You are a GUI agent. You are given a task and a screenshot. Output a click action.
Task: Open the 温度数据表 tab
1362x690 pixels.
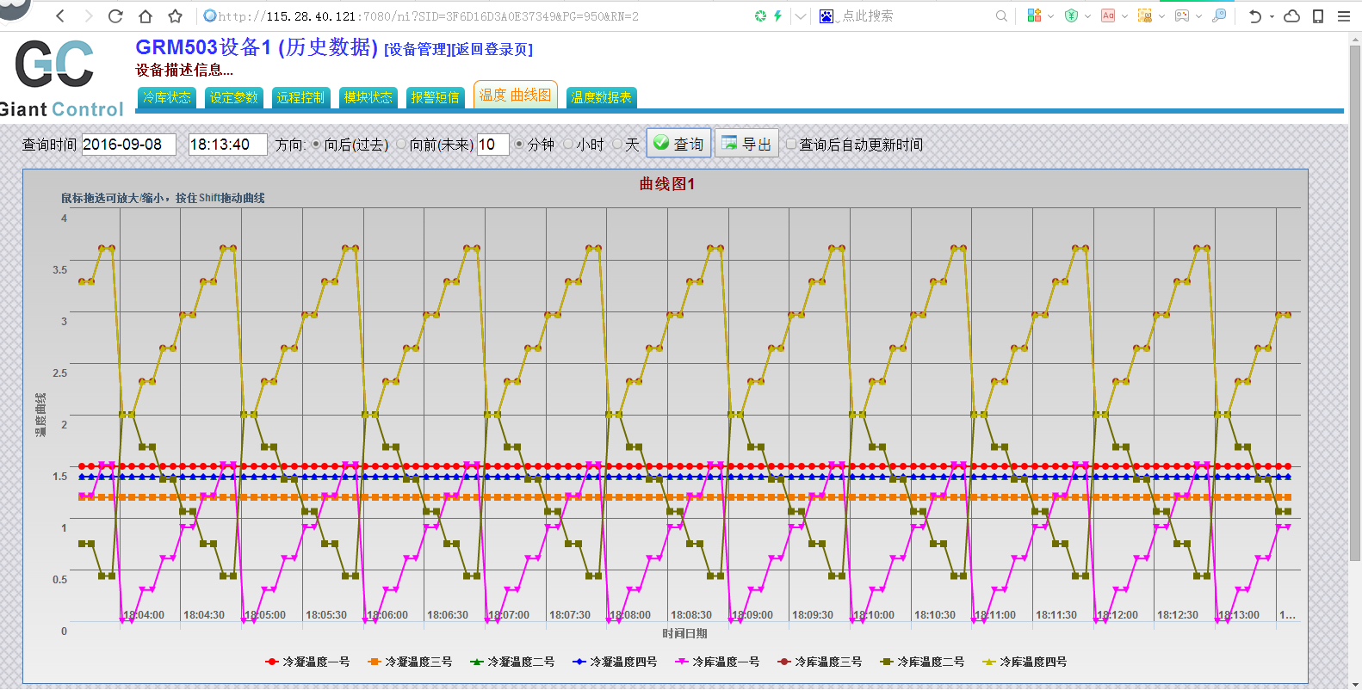[x=601, y=97]
